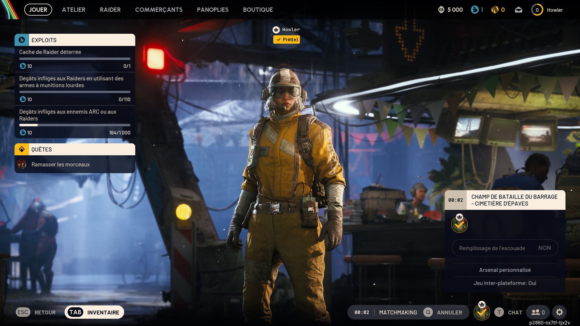The height and width of the screenshot is (326, 580).
Task: Click the orange striped currency icon
Action: point(495,10)
